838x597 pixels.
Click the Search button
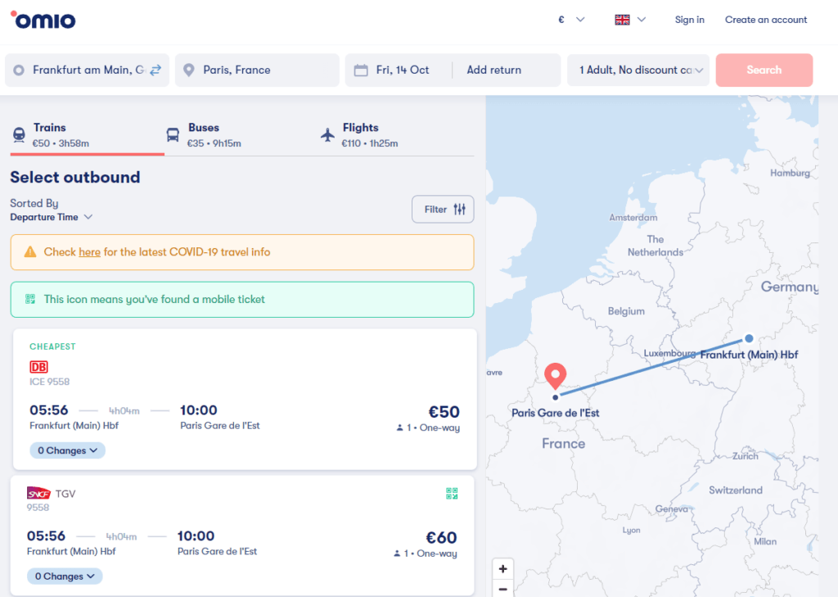(x=764, y=70)
